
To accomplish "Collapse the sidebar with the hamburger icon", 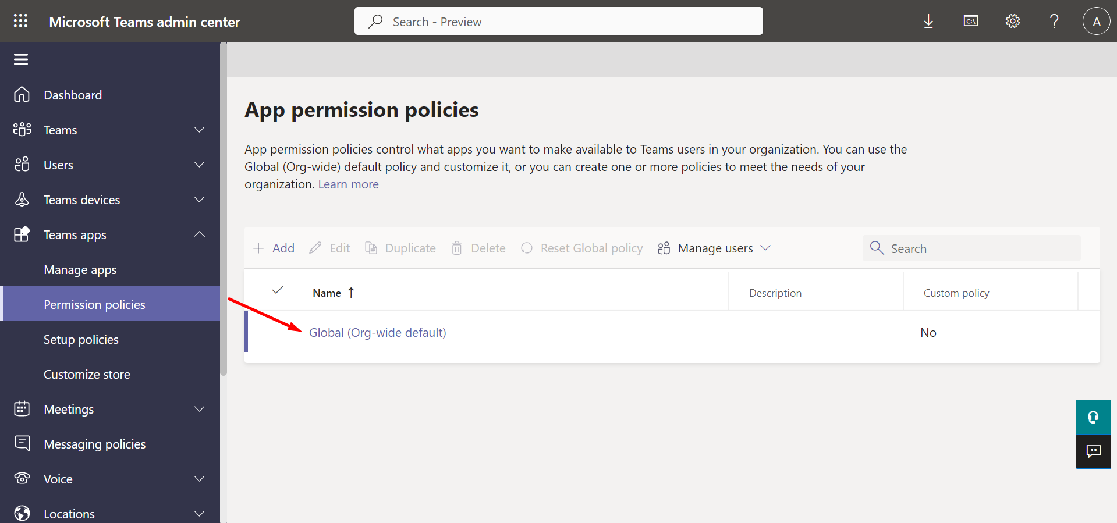I will click(x=21, y=59).
